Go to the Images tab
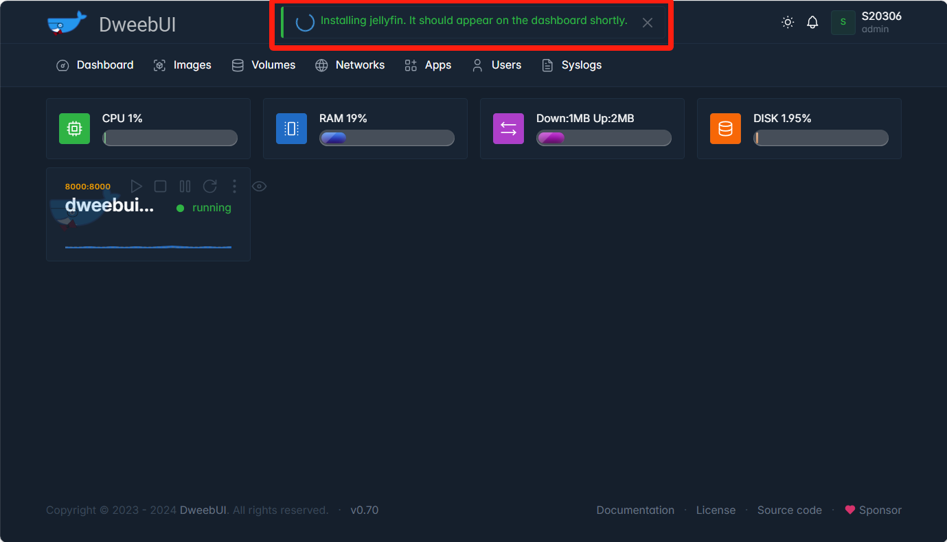 [183, 65]
